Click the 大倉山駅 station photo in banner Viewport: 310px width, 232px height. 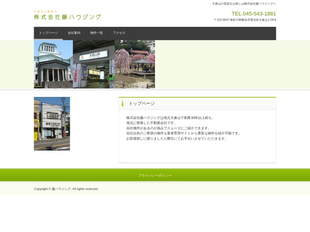(94, 64)
